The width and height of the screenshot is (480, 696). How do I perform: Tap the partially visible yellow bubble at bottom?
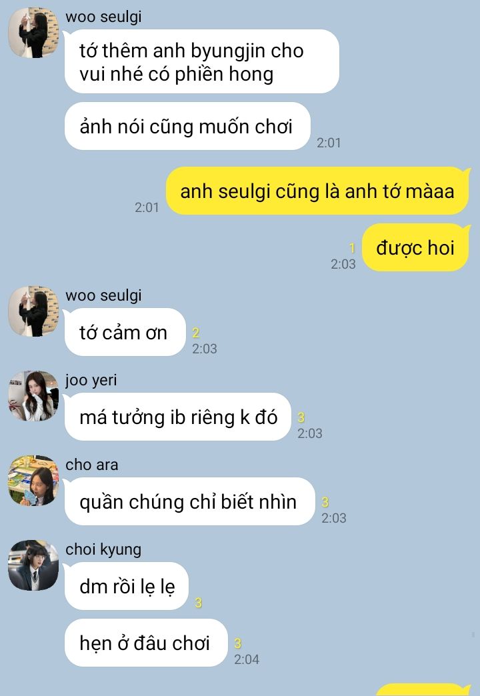[423, 690]
